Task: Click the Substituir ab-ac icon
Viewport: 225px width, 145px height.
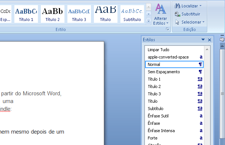Action: (x=177, y=14)
